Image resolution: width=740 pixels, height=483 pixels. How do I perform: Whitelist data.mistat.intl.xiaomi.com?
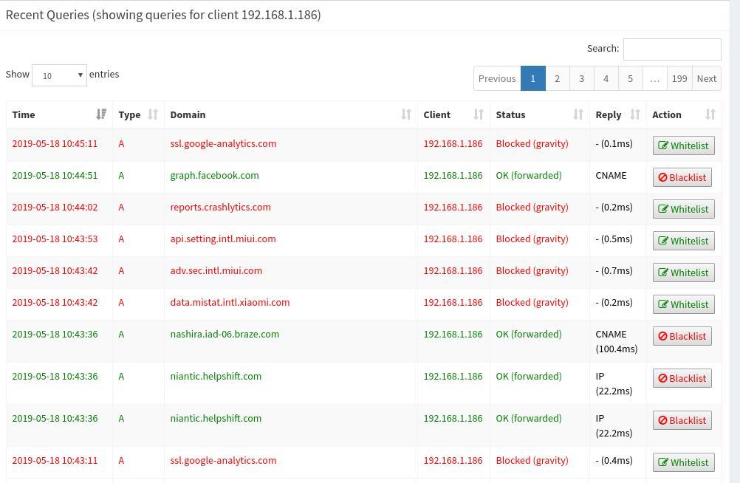pos(683,304)
